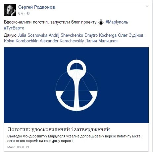Open Julia Sosnovska's tagged profile
Viewport: 153px width, 152px height.
pos(32,35)
